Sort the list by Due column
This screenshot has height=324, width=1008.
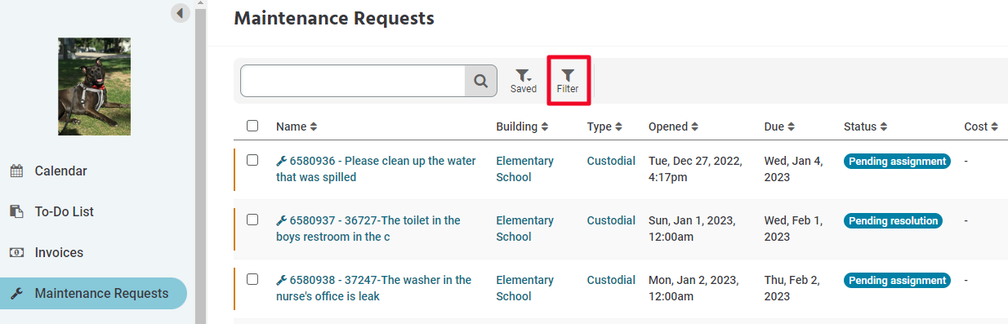click(x=779, y=126)
